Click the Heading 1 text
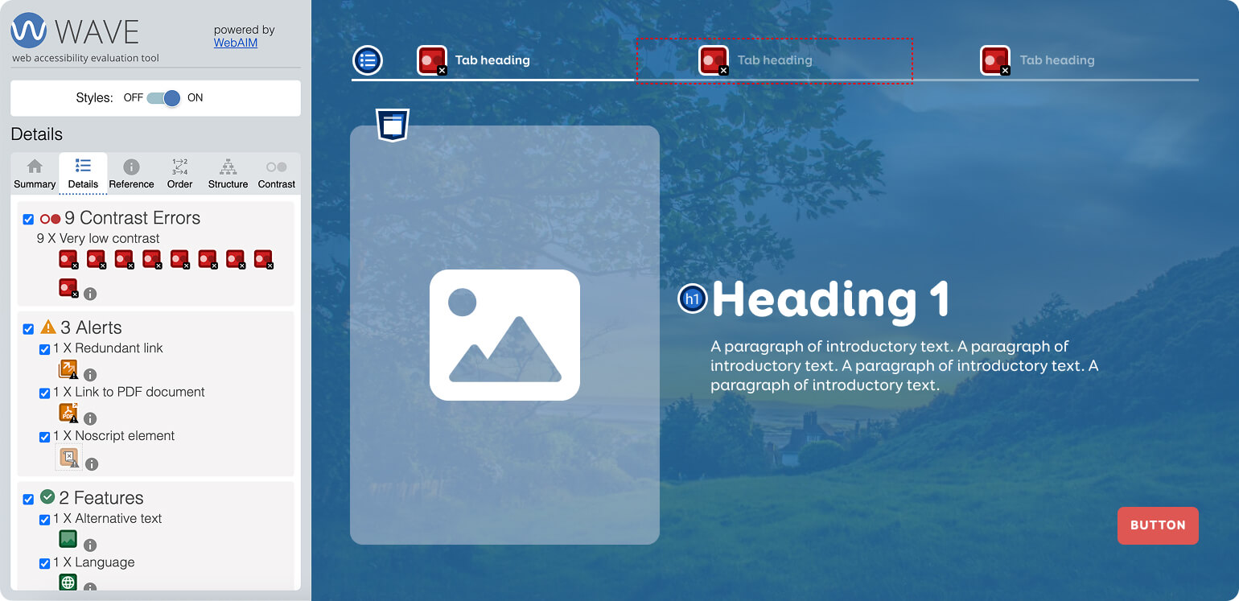This screenshot has width=1239, height=601. (x=830, y=300)
